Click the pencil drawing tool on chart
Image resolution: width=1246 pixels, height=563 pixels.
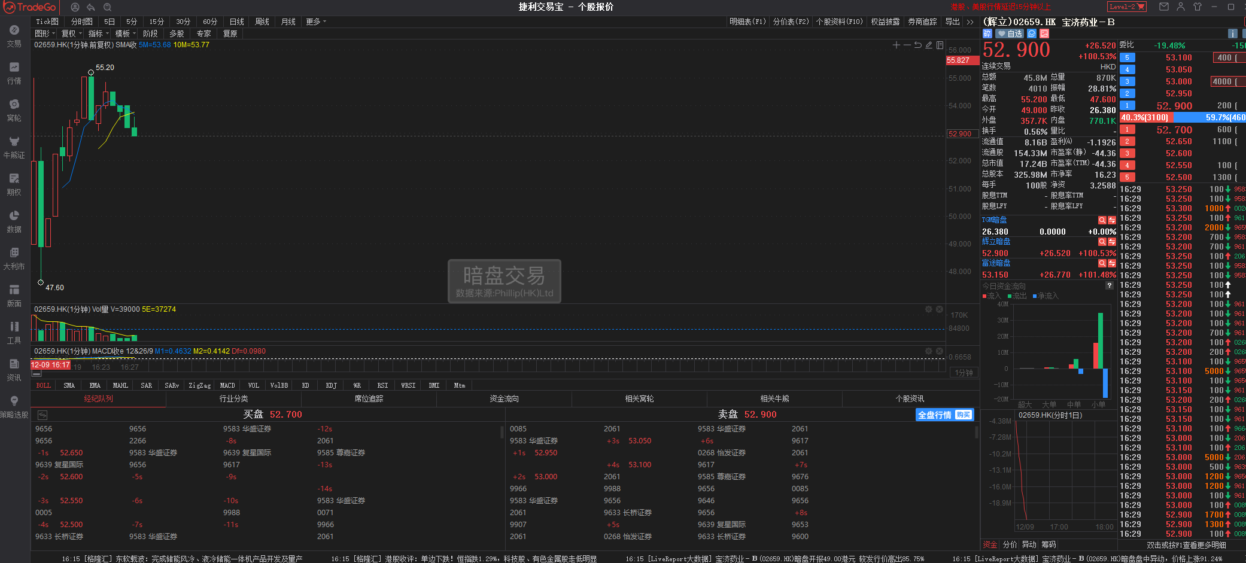[929, 45]
